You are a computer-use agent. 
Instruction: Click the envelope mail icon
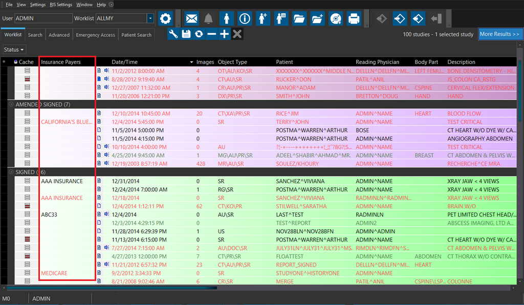[x=192, y=19]
